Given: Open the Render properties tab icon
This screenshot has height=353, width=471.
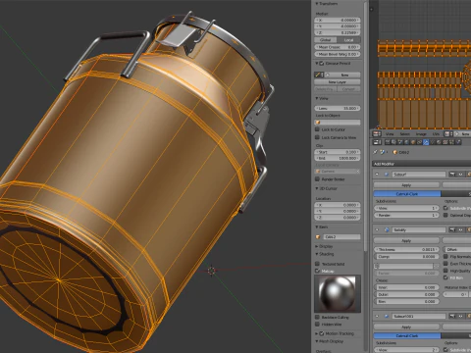Looking at the screenshot, I should tap(388, 142).
